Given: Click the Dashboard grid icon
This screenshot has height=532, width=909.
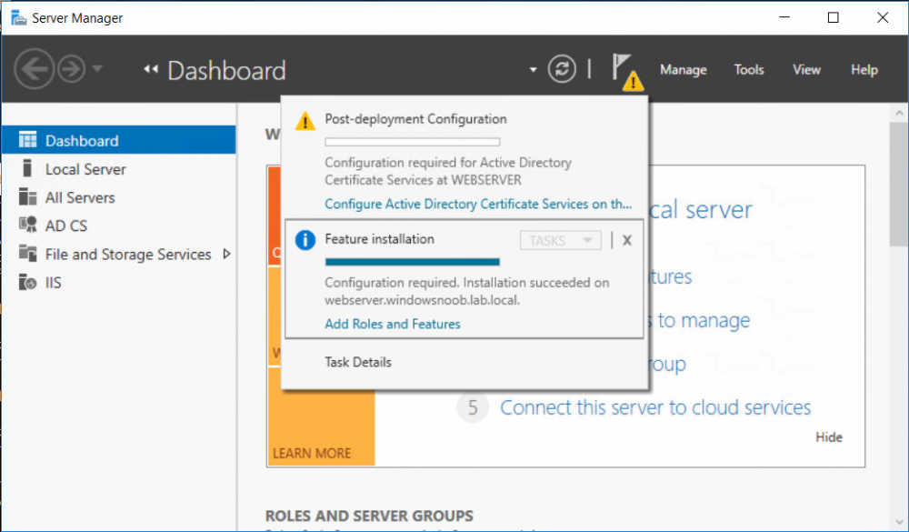Looking at the screenshot, I should coord(27,140).
